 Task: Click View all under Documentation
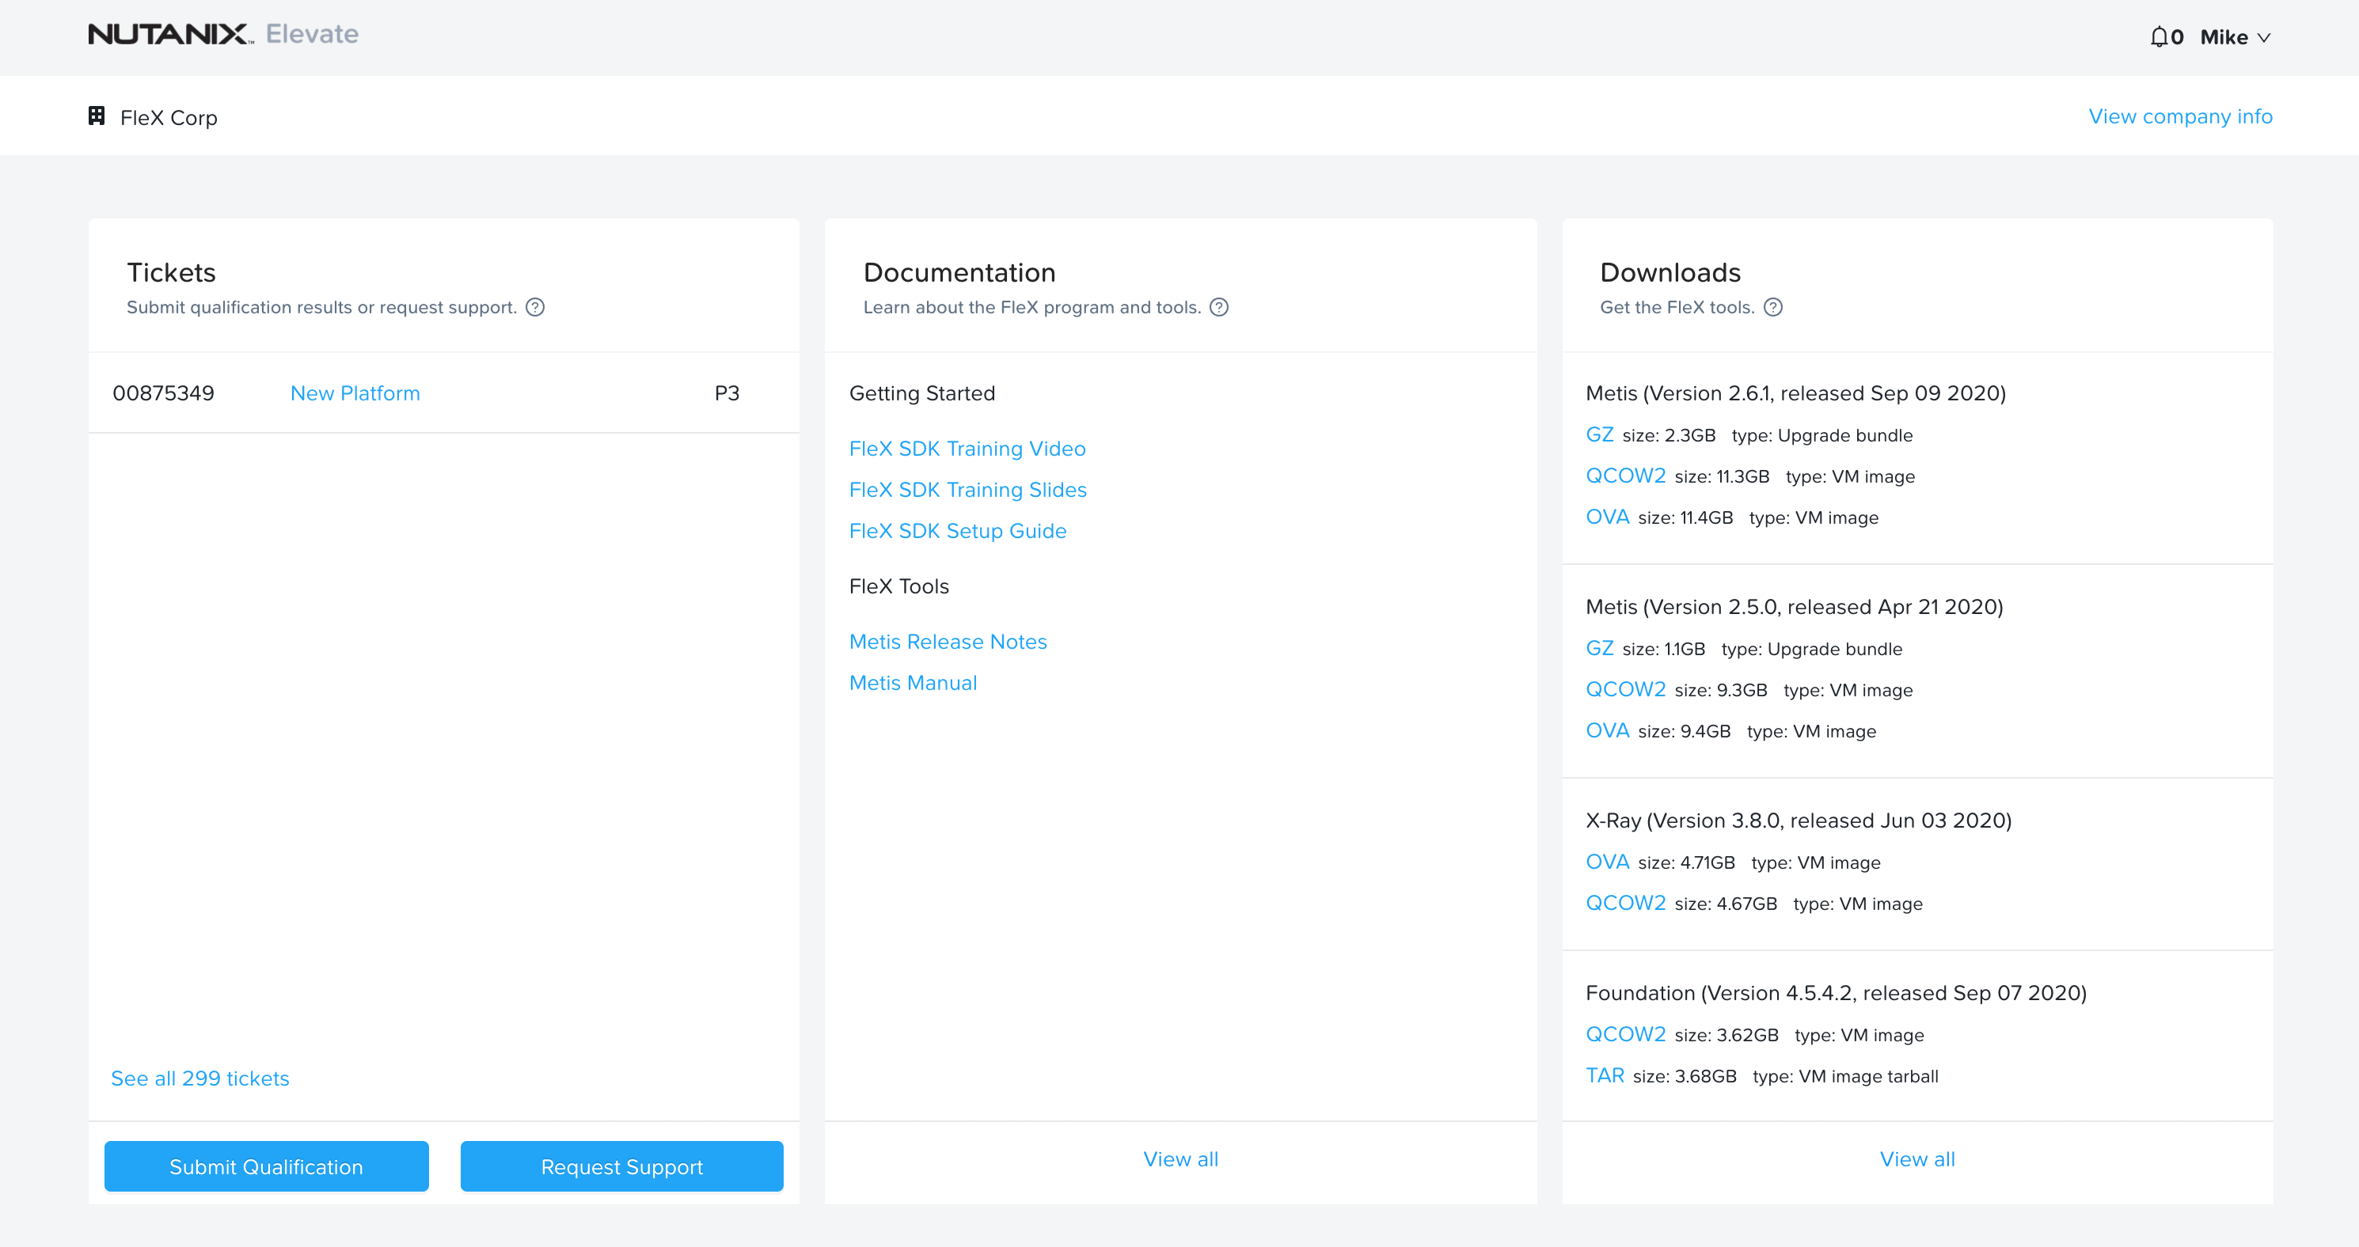1179,1159
